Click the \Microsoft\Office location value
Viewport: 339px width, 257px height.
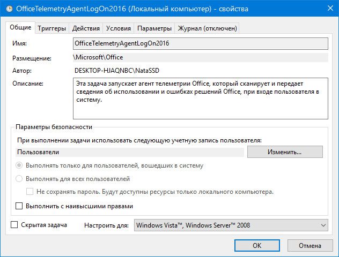pyautogui.click(x=201, y=57)
